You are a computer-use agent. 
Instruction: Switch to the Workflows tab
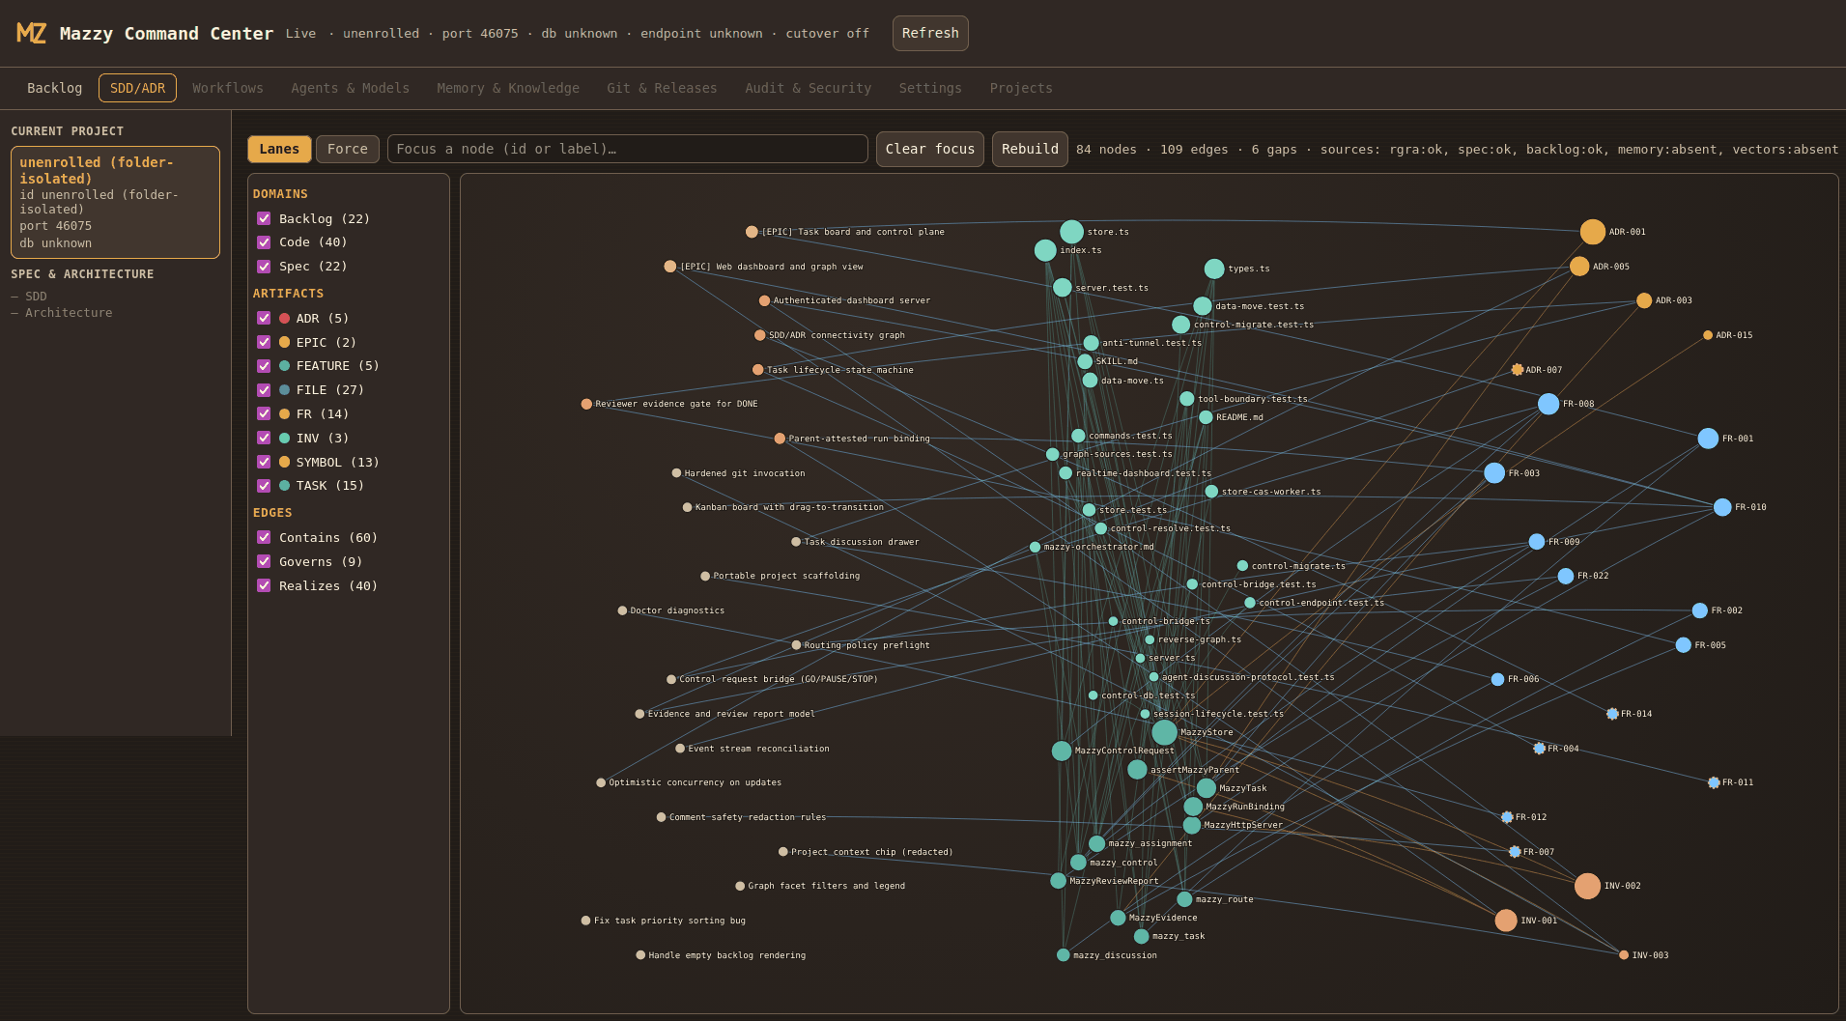point(228,88)
